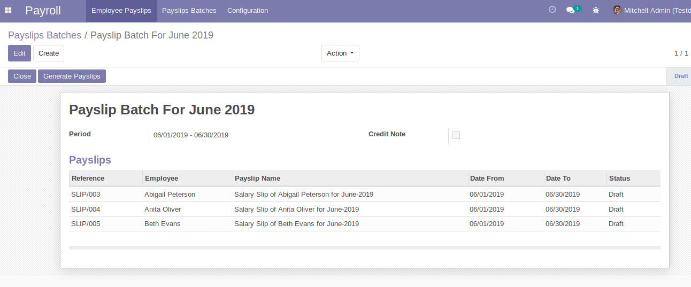Open the Employee Payslips menu
Image resolution: width=691 pixels, height=287 pixels.
(121, 11)
